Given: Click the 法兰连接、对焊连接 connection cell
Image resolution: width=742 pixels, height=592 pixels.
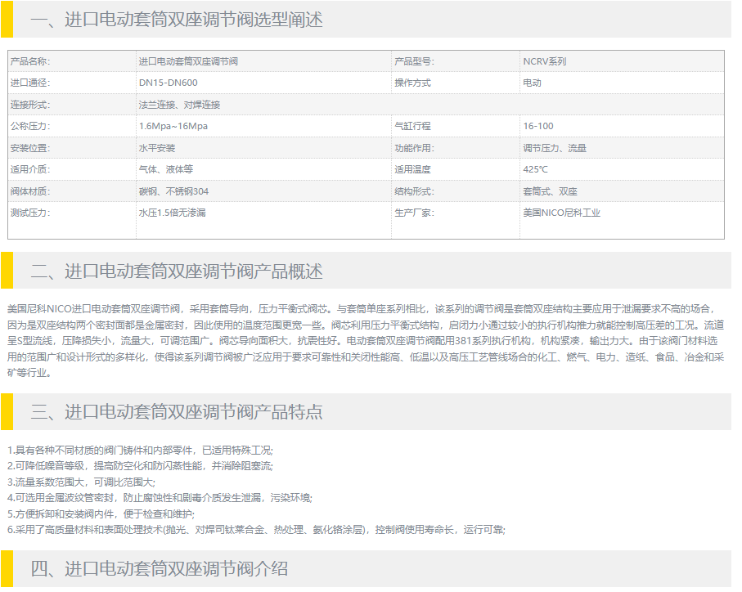Looking at the screenshot, I should click(179, 105).
